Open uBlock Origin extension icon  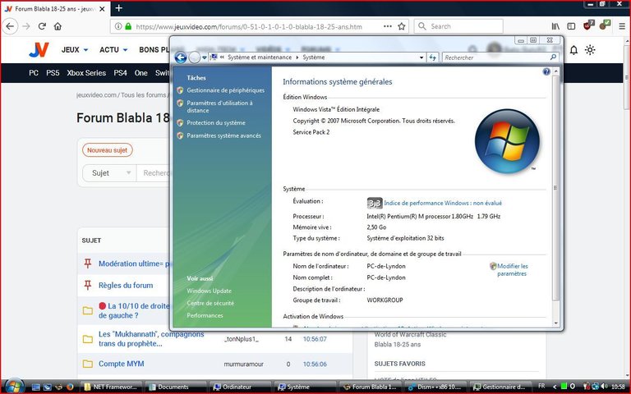click(588, 25)
